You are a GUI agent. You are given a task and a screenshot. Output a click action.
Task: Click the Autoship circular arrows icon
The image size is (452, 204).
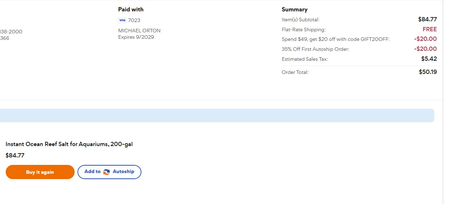(x=107, y=172)
